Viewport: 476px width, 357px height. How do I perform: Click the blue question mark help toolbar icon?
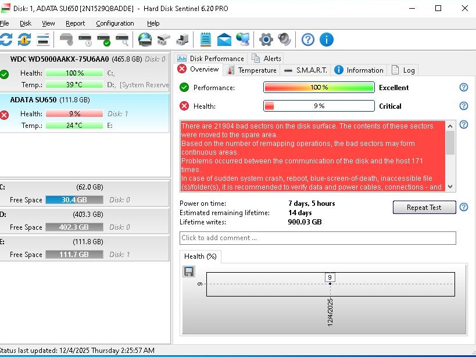coord(308,40)
